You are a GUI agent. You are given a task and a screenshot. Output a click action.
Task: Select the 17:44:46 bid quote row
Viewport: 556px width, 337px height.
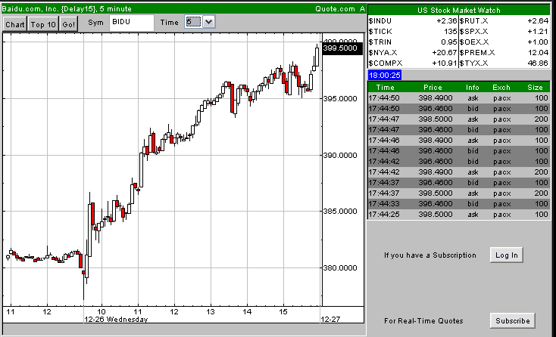tap(459, 151)
